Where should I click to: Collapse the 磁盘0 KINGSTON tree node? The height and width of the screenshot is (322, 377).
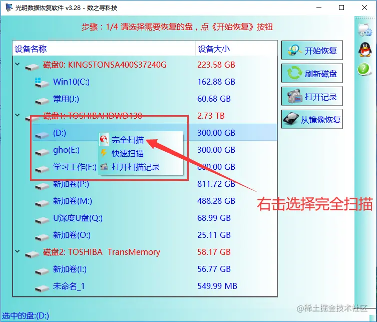18,64
